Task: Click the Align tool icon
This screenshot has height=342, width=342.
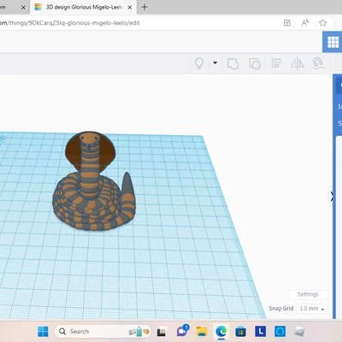Action: (x=276, y=63)
